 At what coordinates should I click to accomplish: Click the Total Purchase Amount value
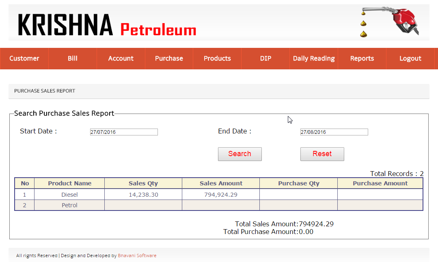[x=306, y=232]
